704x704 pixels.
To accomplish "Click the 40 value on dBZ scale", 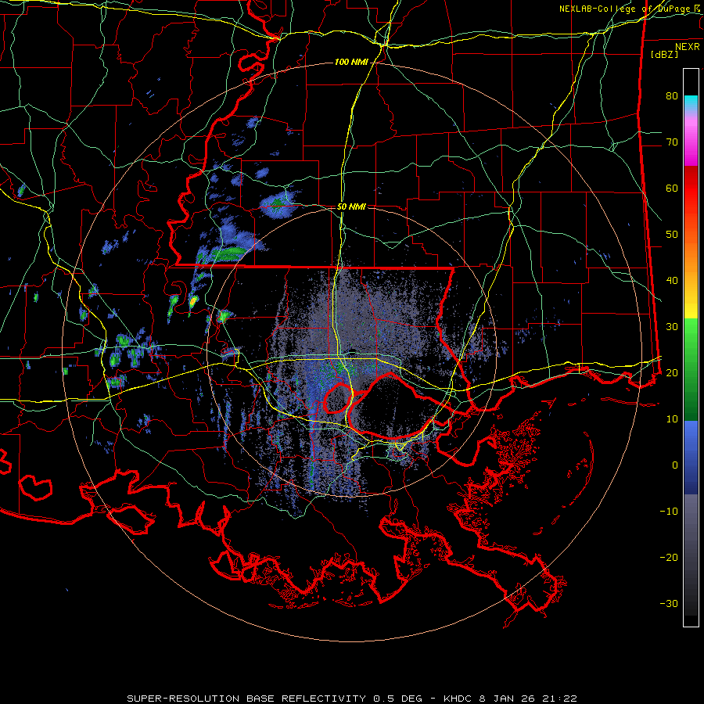I will (672, 281).
